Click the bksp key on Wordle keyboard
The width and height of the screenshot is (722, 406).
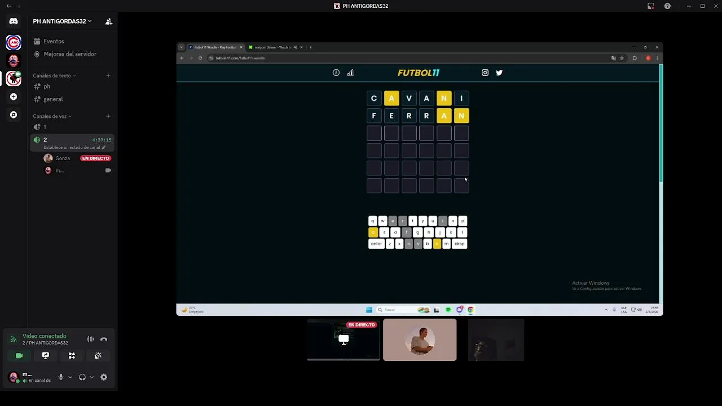pyautogui.click(x=459, y=244)
